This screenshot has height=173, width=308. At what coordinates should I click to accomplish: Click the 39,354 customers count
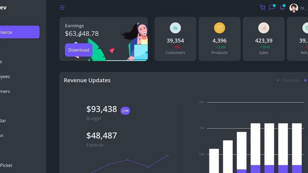point(175,40)
